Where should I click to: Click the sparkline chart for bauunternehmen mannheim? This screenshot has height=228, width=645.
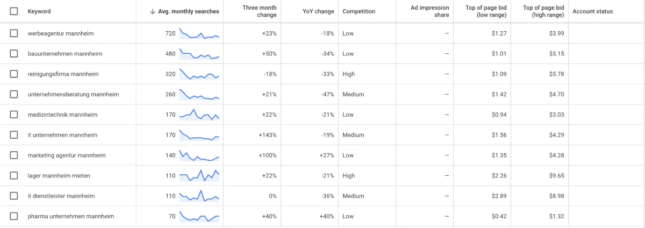[199, 54]
